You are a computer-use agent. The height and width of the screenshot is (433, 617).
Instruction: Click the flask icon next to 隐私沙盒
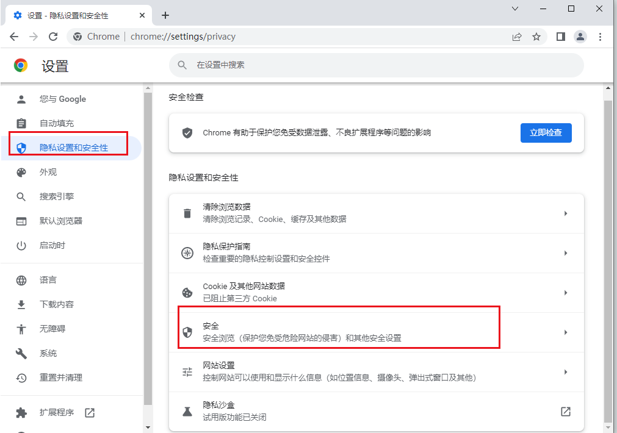pyautogui.click(x=187, y=410)
